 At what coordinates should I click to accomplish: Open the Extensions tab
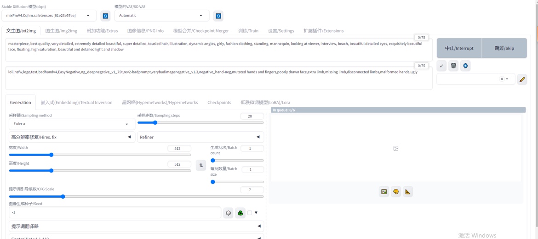point(324,30)
